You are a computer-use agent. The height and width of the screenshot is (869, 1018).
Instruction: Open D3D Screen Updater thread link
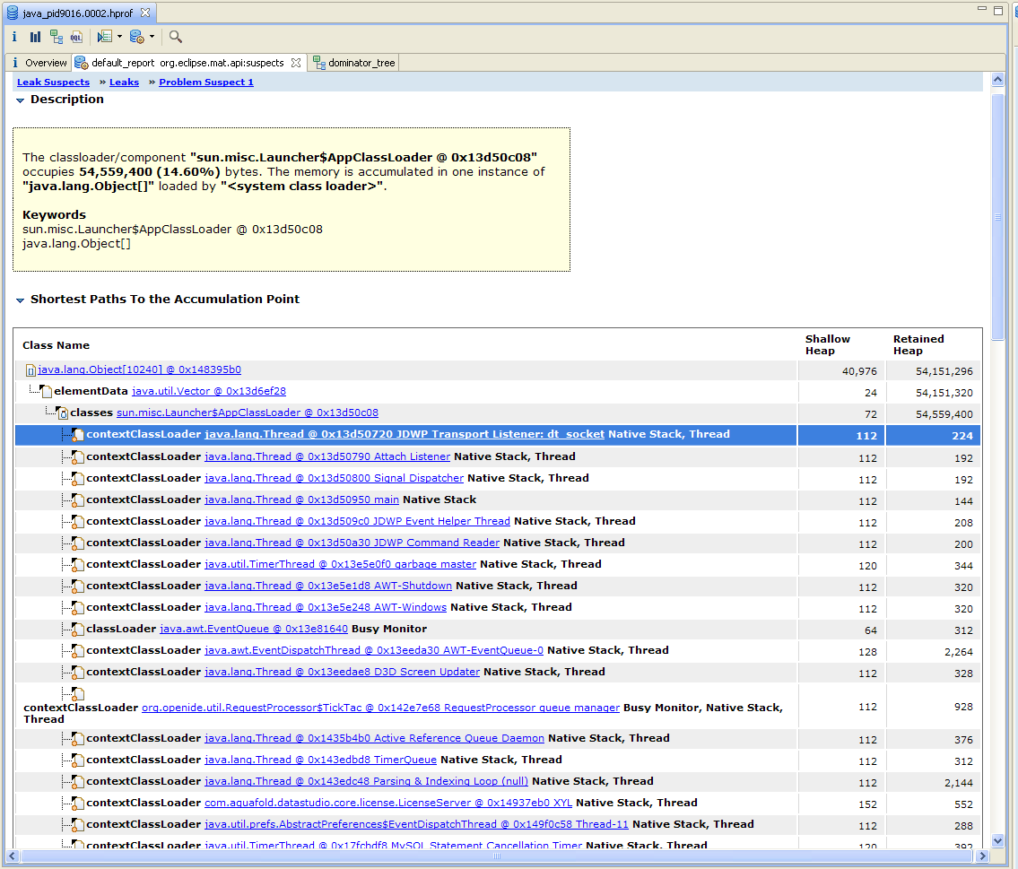(x=342, y=672)
